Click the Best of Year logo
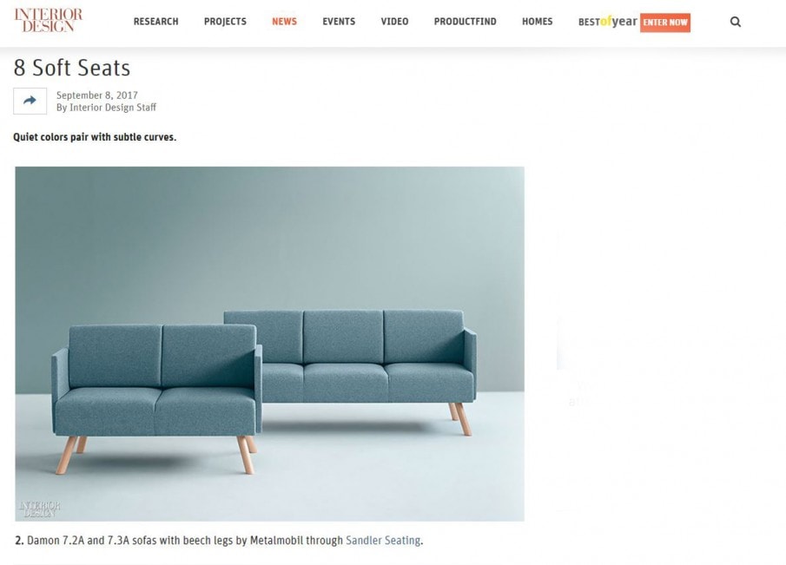786x565 pixels. (608, 22)
